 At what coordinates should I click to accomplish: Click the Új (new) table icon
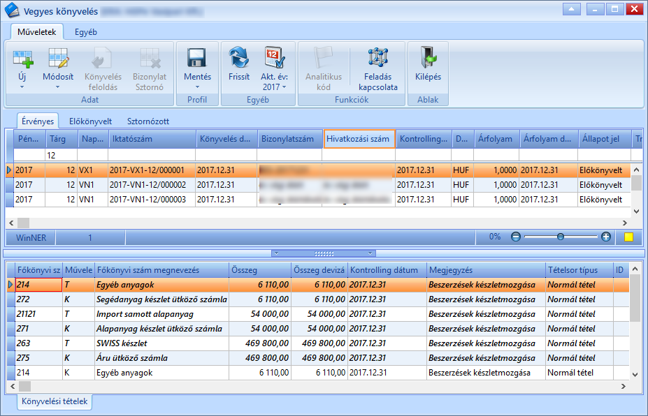click(x=22, y=59)
